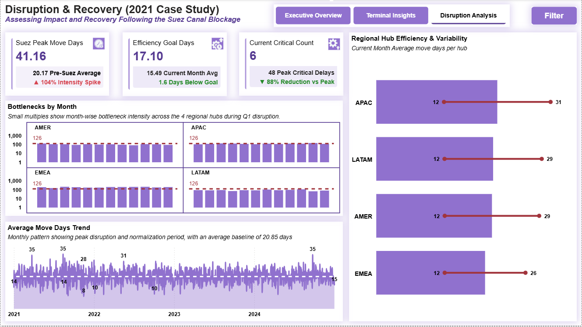Click the 2022 marker on trend axis
This screenshot has height=327, width=582.
click(94, 314)
